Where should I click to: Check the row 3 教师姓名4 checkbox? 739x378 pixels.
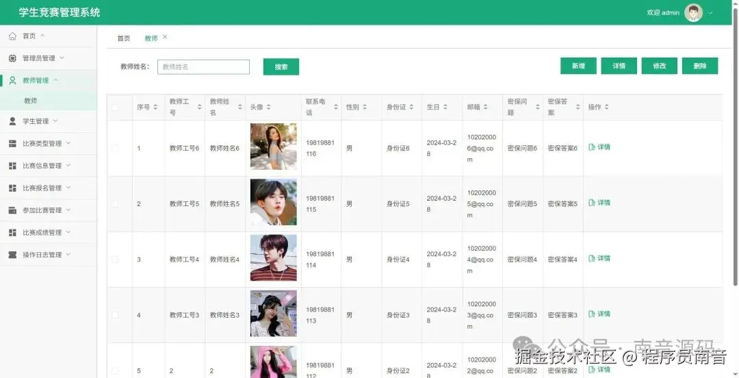pos(115,260)
